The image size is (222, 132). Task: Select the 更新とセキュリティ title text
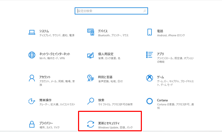point(109,123)
